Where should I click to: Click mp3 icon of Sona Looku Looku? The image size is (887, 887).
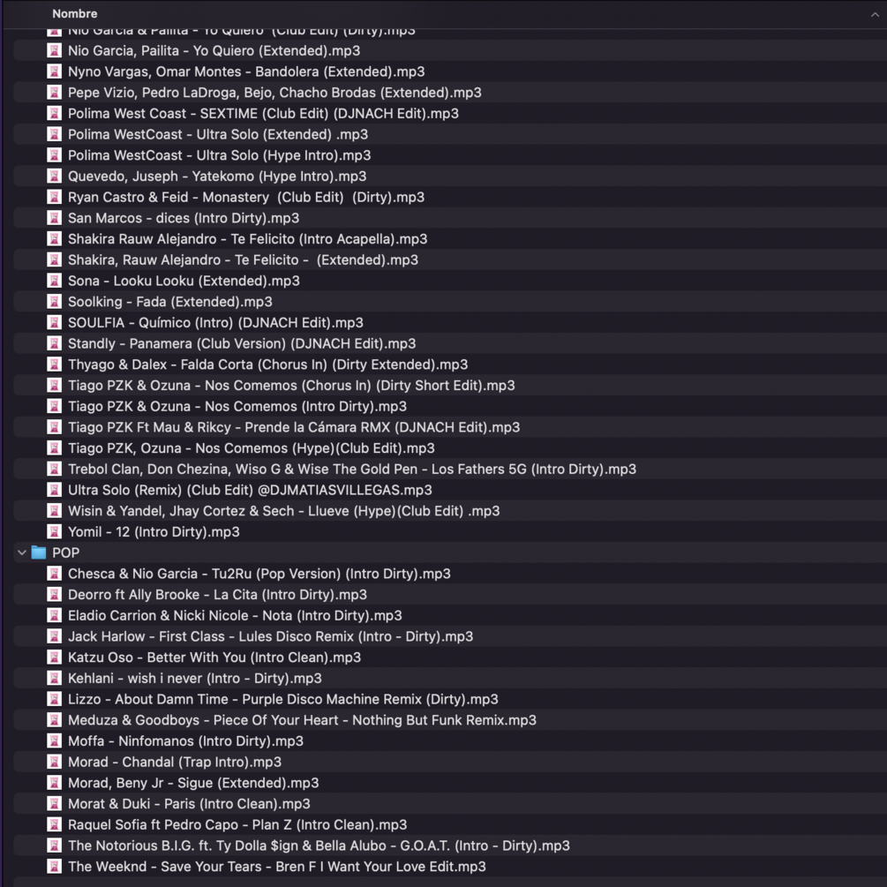pyautogui.click(x=55, y=282)
